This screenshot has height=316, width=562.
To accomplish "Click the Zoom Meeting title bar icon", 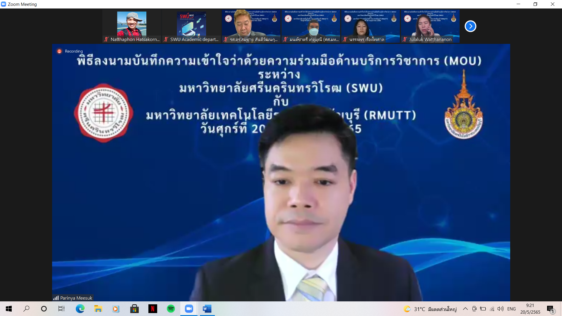I will coord(4,4).
